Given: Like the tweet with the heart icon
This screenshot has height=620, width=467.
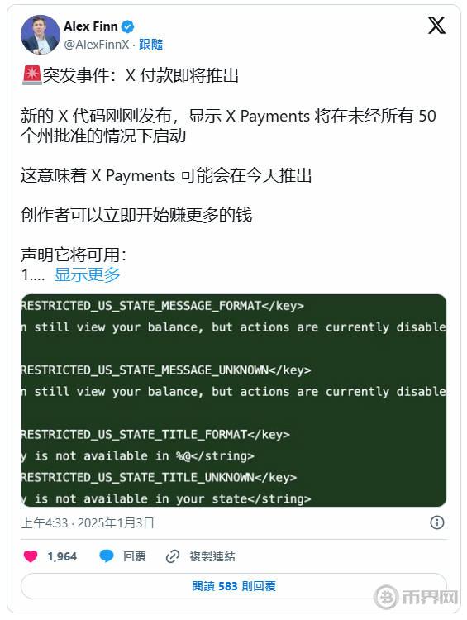Looking at the screenshot, I should pos(31,556).
